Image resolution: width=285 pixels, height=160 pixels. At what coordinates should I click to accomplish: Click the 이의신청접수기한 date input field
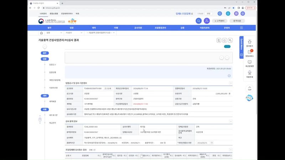[x=203, y=143]
